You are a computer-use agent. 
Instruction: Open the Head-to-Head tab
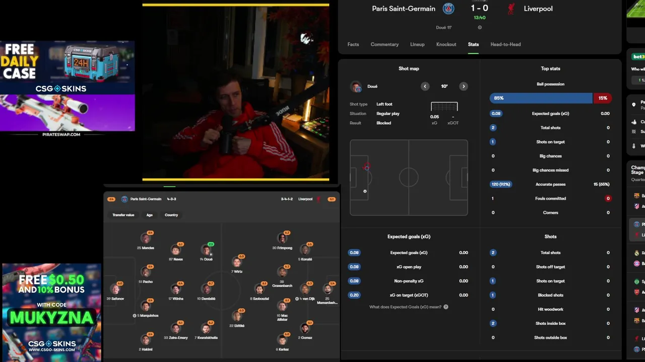tap(505, 44)
